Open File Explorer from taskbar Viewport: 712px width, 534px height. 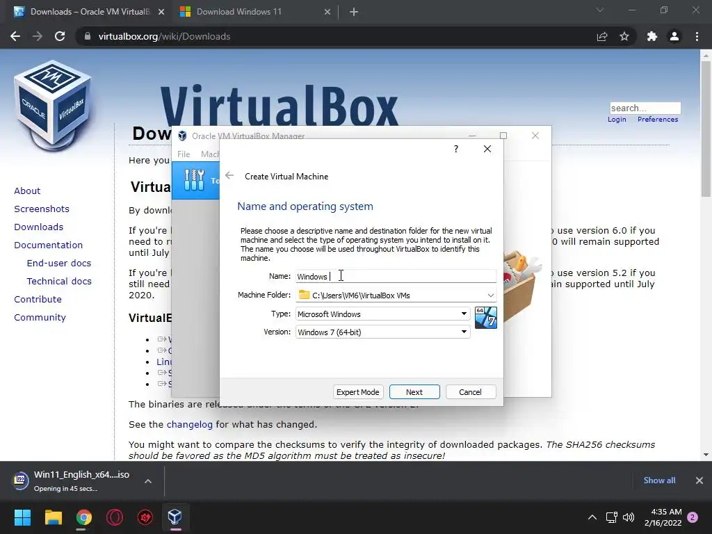click(53, 517)
